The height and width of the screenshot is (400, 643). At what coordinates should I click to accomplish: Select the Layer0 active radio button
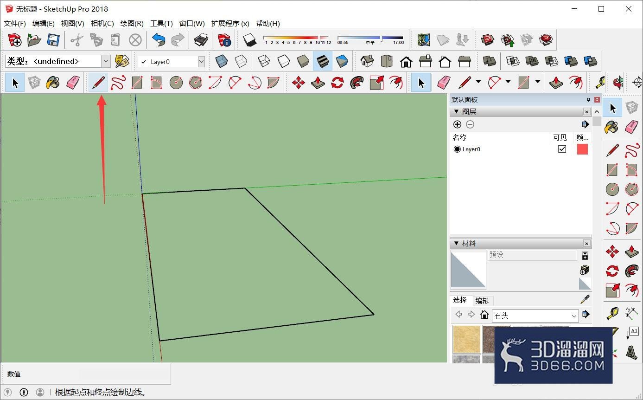click(457, 149)
